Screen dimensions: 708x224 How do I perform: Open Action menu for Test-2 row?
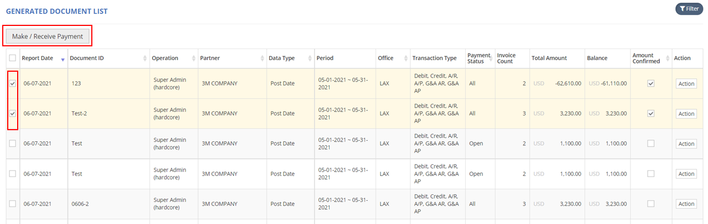686,114
